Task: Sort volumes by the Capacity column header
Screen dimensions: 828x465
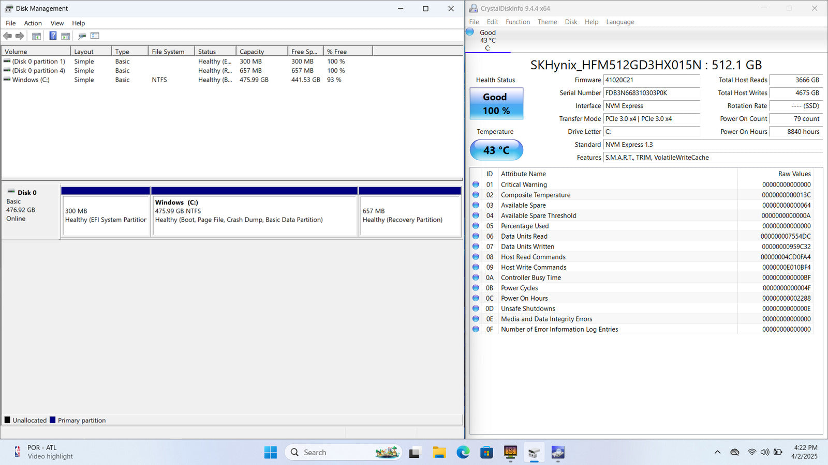Action: point(262,52)
